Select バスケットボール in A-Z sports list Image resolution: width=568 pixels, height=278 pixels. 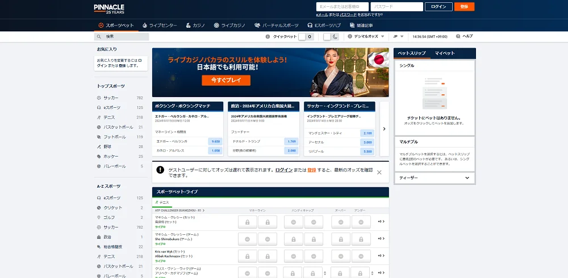(120, 267)
